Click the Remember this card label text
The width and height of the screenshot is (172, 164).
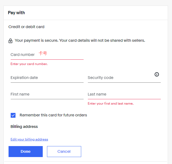(53, 115)
